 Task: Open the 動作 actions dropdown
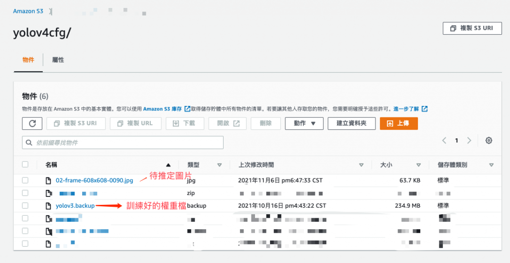coord(304,123)
